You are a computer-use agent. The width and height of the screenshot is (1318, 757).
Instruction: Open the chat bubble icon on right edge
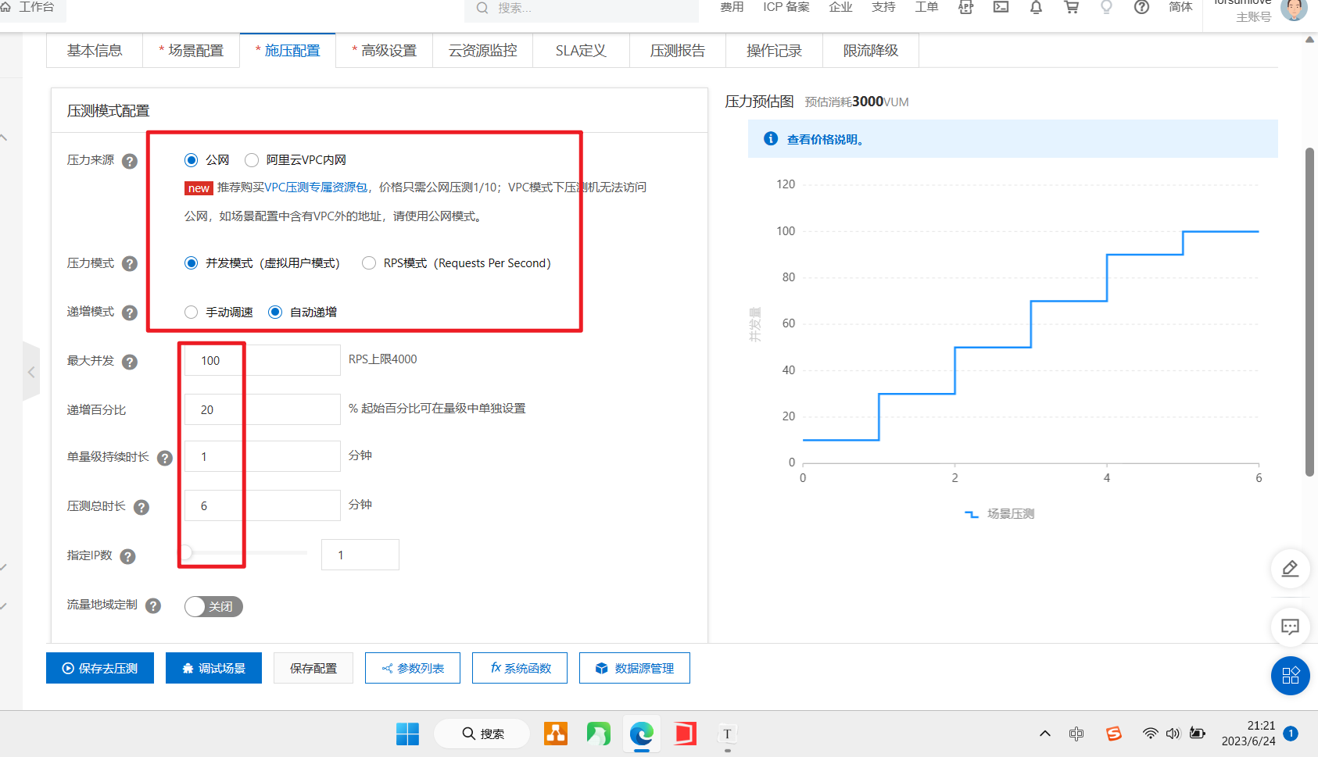coord(1290,627)
